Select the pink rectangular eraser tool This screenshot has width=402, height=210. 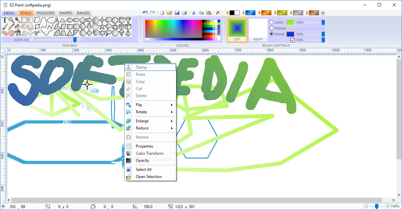tap(5, 33)
